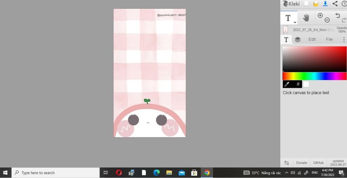The width and height of the screenshot is (347, 178).
Task: Open the notification center
Action: 341,173
